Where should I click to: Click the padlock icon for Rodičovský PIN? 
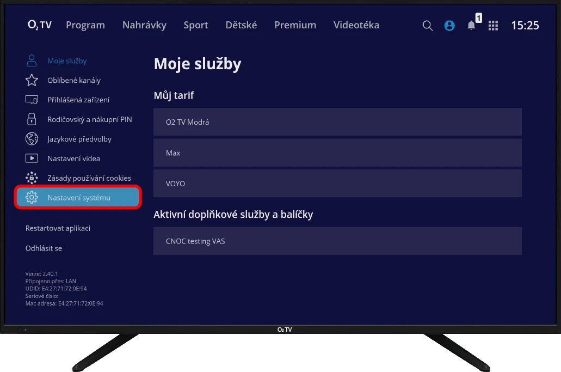tap(32, 119)
